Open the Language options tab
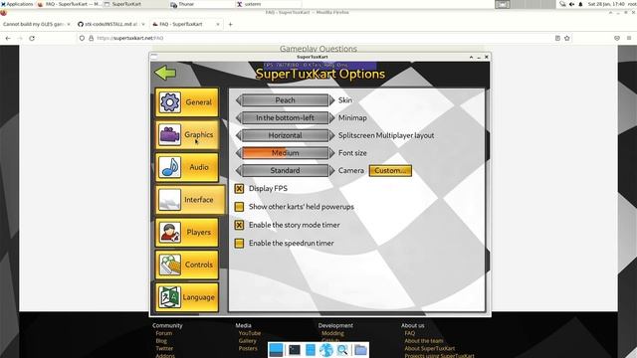Image resolution: width=637 pixels, height=358 pixels. tap(187, 297)
